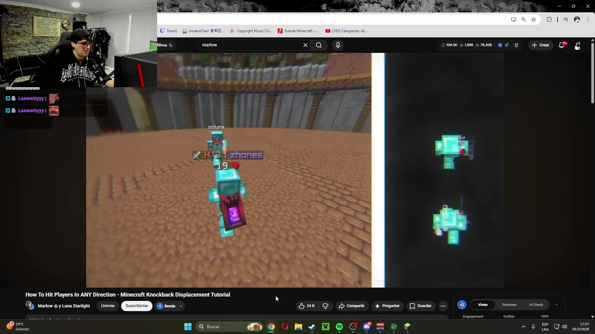
Task: Click the 106.5K stat in the header
Action: click(x=449, y=45)
